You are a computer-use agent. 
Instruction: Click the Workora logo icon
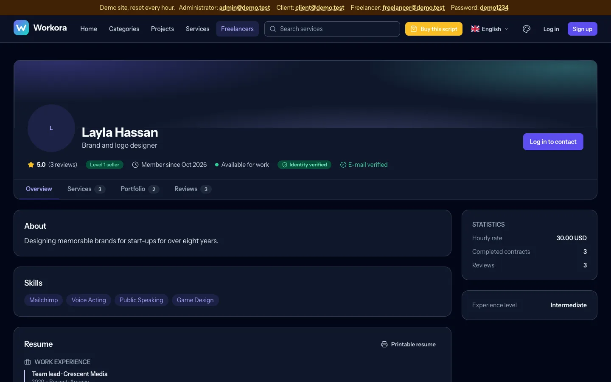pos(21,28)
